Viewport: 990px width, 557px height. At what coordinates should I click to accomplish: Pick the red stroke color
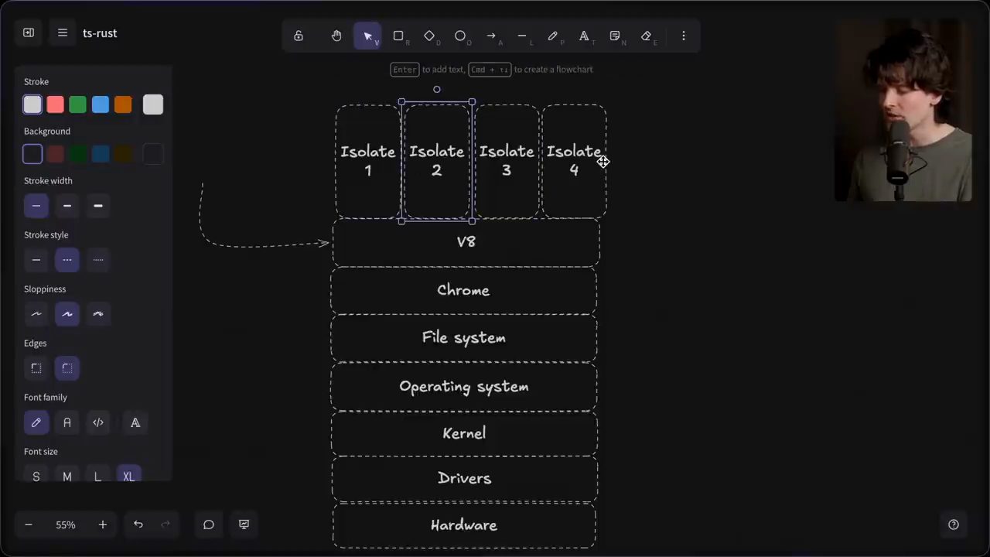(x=55, y=104)
